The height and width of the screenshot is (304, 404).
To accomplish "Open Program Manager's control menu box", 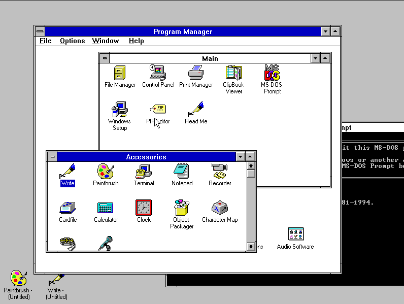I will tap(40, 31).
